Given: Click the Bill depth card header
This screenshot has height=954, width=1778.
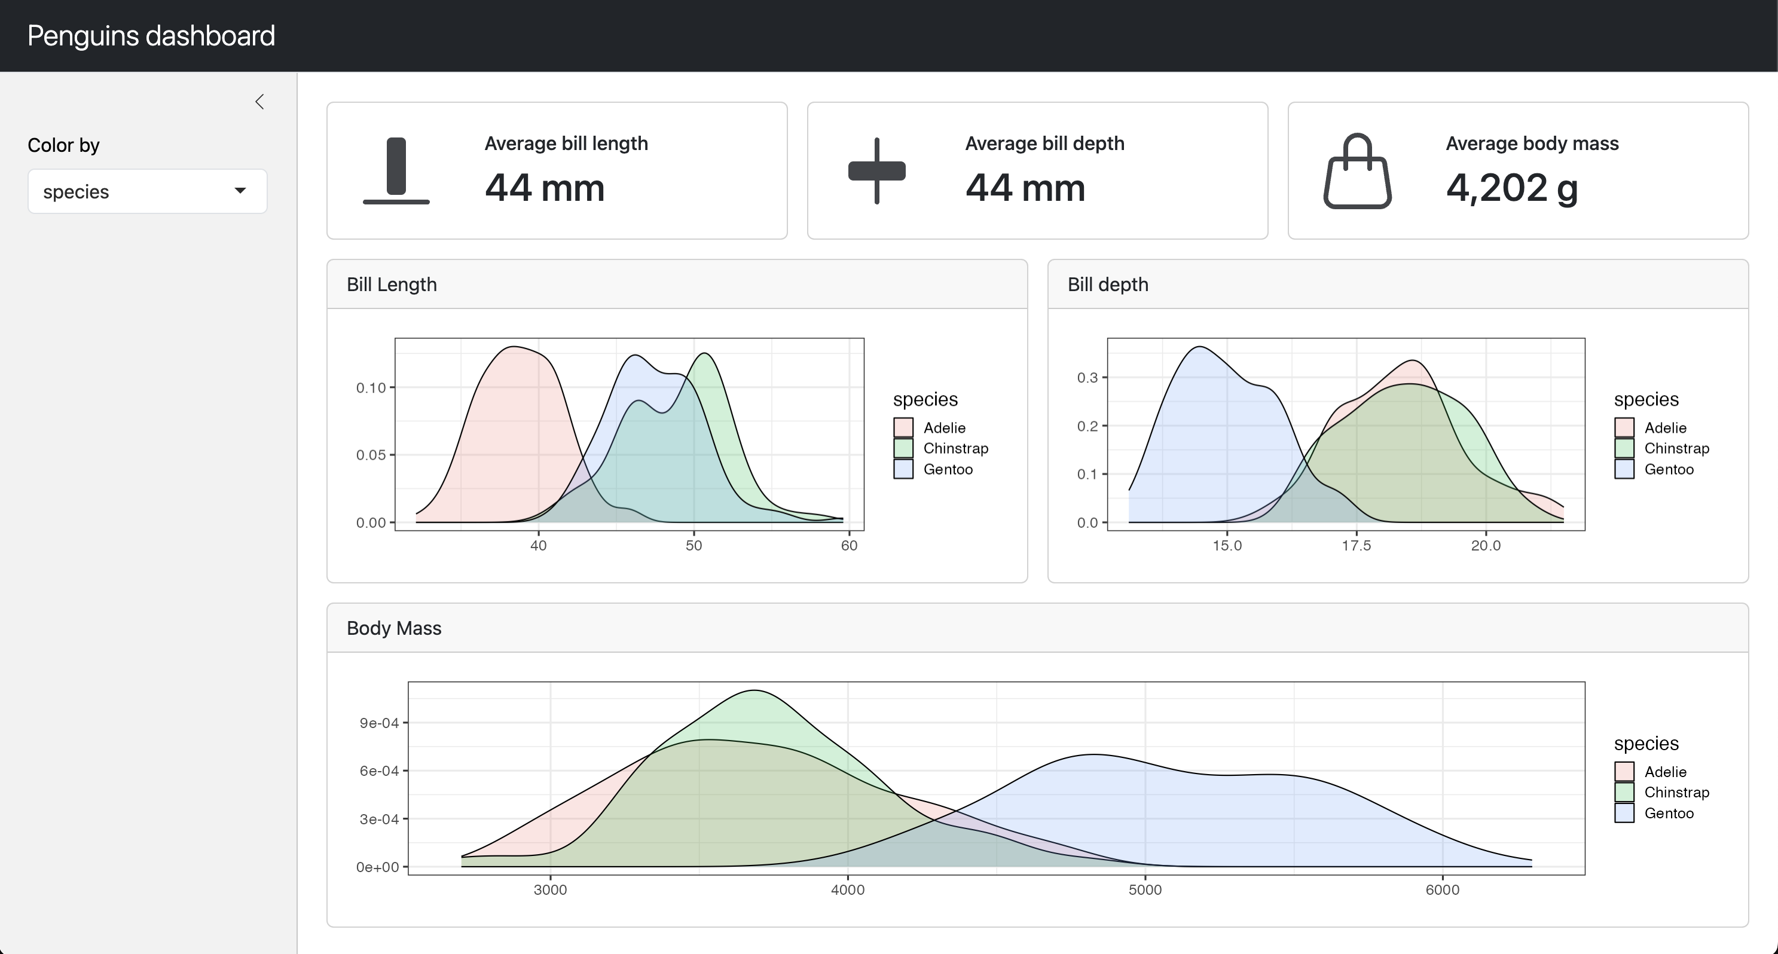Looking at the screenshot, I should pos(1107,285).
